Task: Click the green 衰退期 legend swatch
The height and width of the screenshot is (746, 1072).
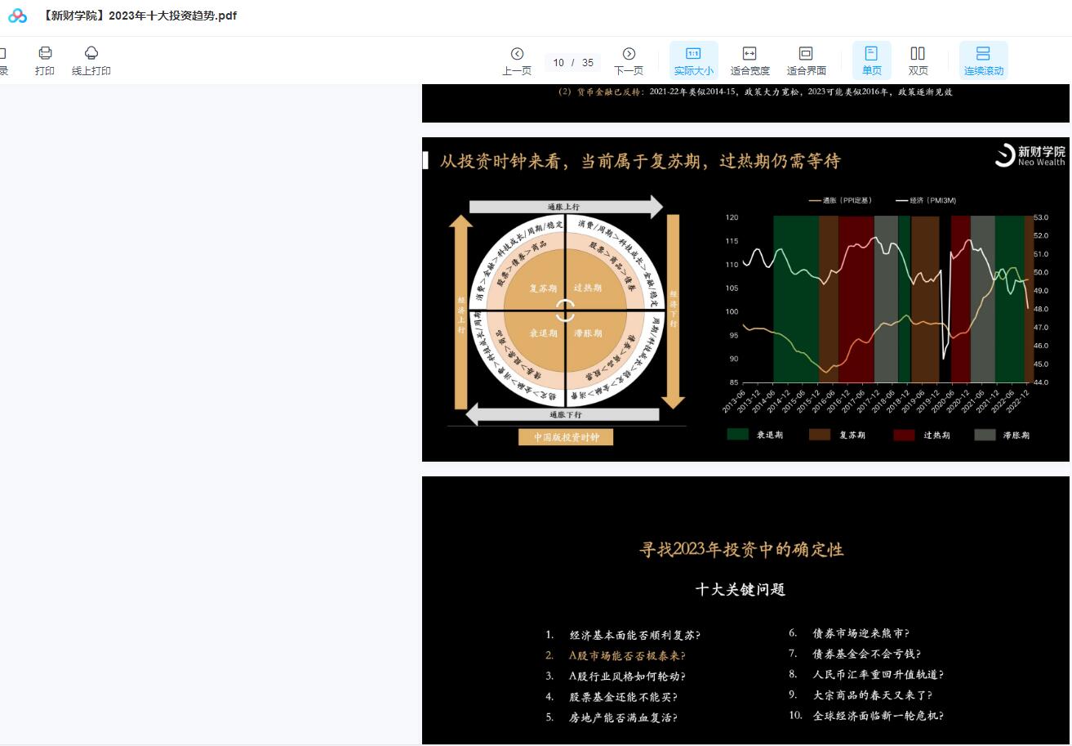Action: point(737,435)
